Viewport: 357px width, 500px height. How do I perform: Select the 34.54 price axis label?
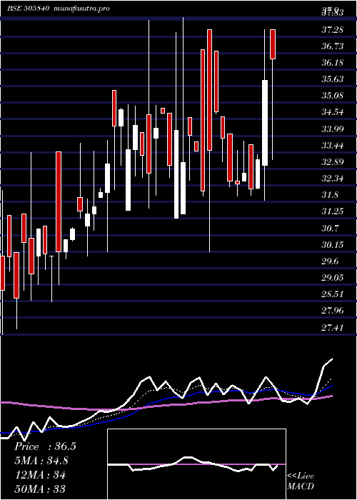pyautogui.click(x=333, y=112)
